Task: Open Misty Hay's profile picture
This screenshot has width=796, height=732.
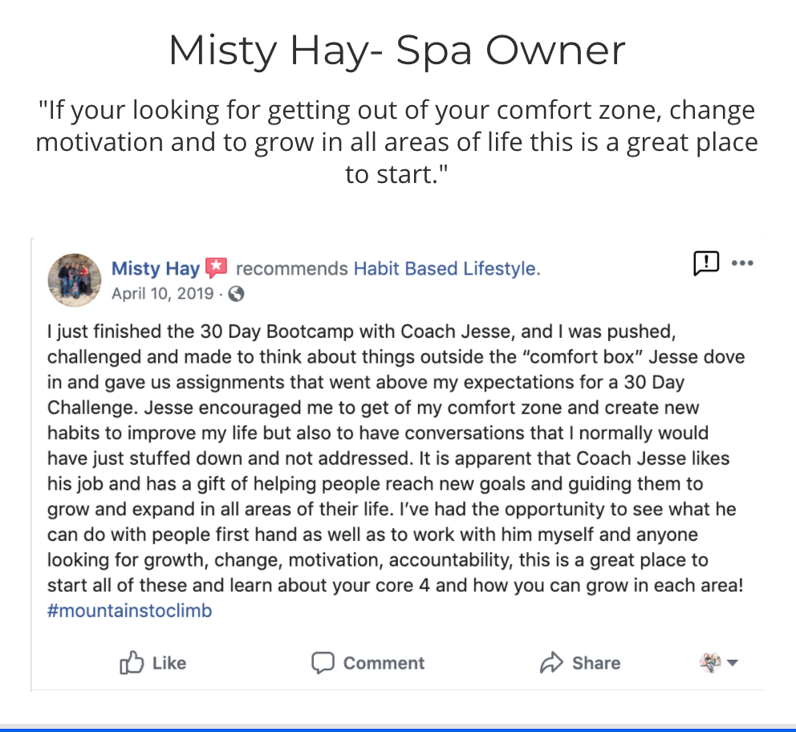Action: pos(75,280)
